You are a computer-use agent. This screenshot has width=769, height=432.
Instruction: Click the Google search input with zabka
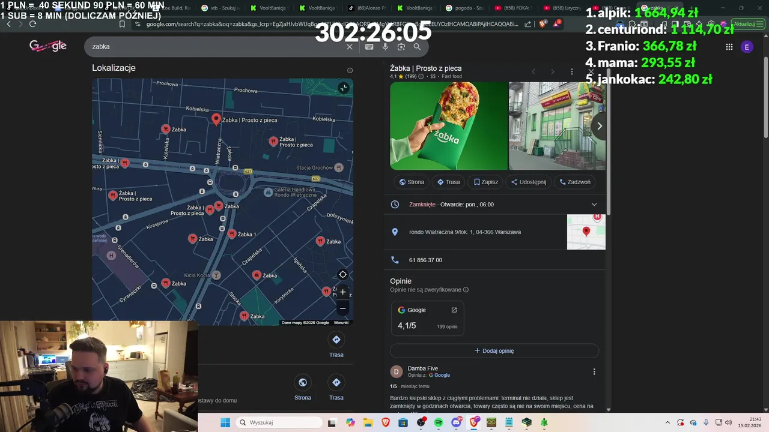tap(216, 47)
